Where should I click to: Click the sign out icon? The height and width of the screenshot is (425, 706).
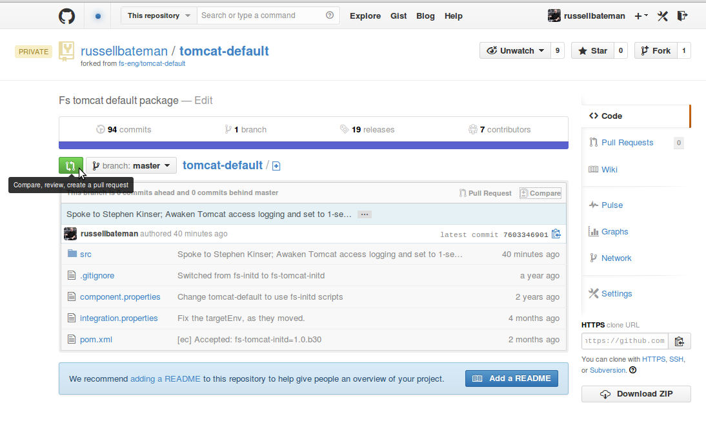682,16
